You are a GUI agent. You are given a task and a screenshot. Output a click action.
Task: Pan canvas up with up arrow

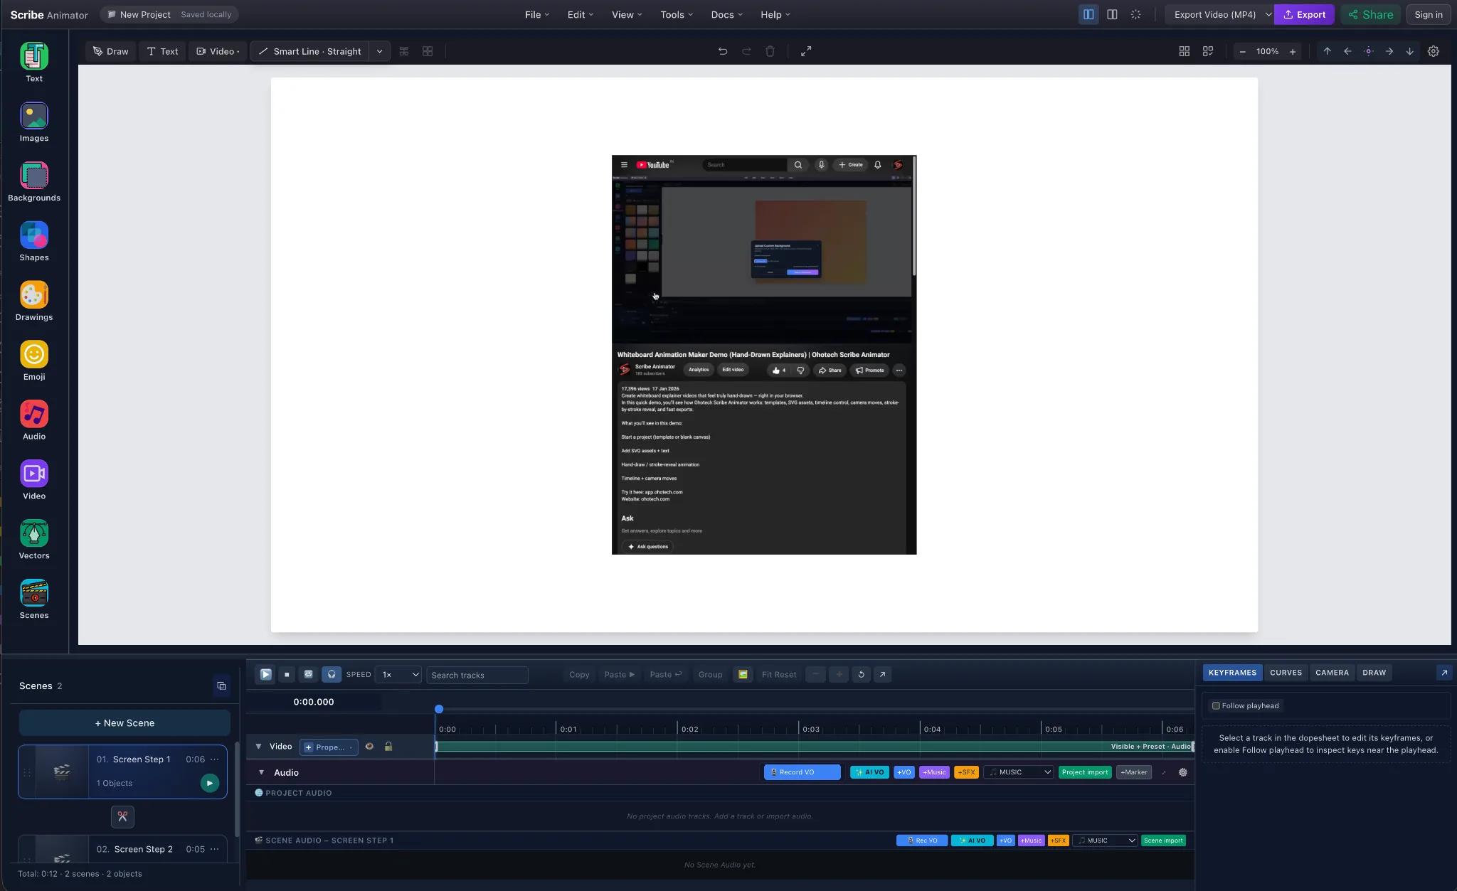point(1327,51)
